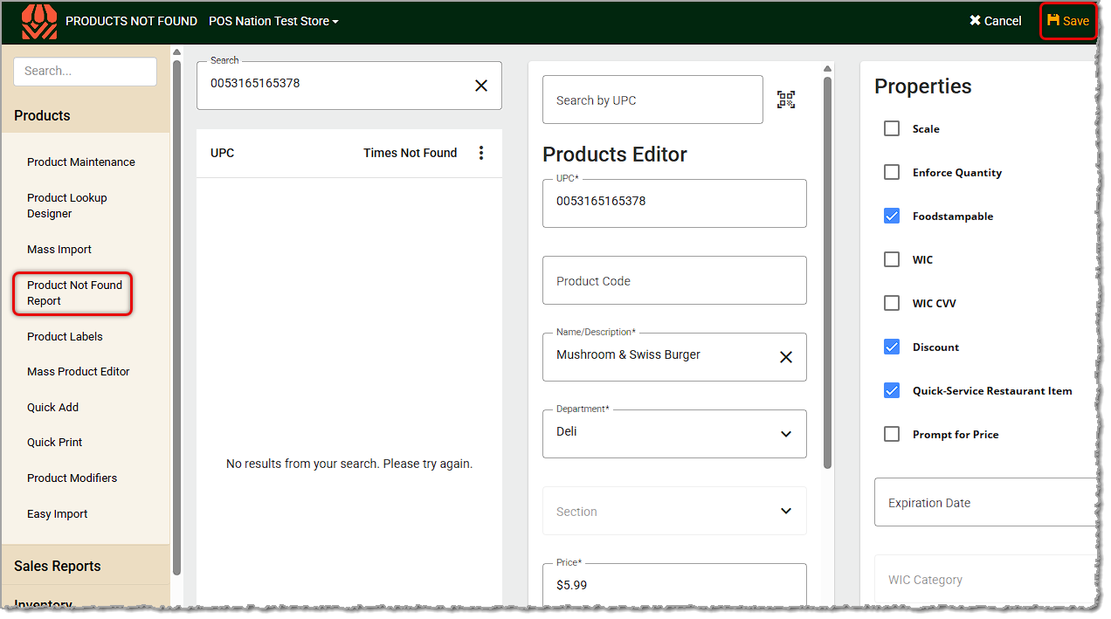Image resolution: width=1111 pixels, height=619 pixels.
Task: Sort by Times Not Found column
Action: [410, 153]
